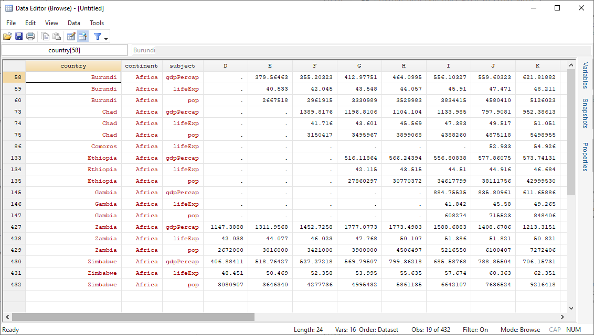Image resolution: width=594 pixels, height=335 pixels.
Task: Show the Properties side panel
Action: pos(585,157)
